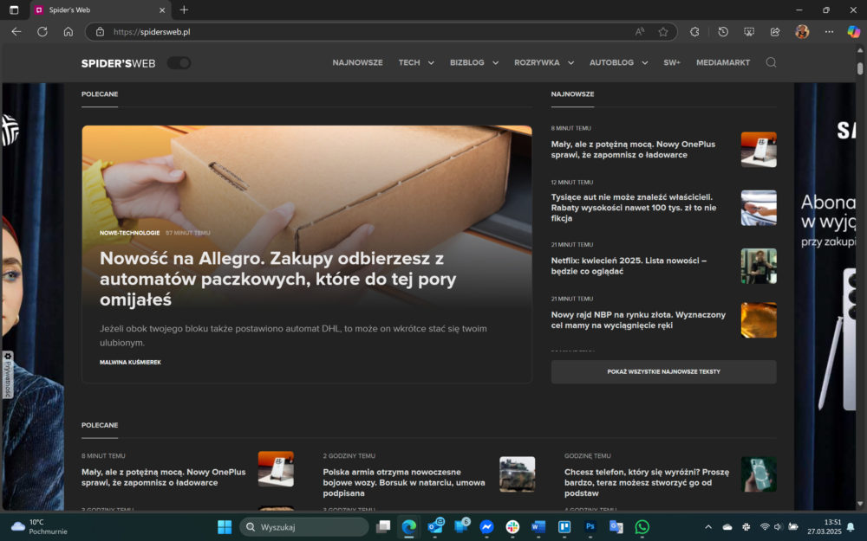Open the tab actions menu
This screenshot has width=867, height=541.
(14, 10)
